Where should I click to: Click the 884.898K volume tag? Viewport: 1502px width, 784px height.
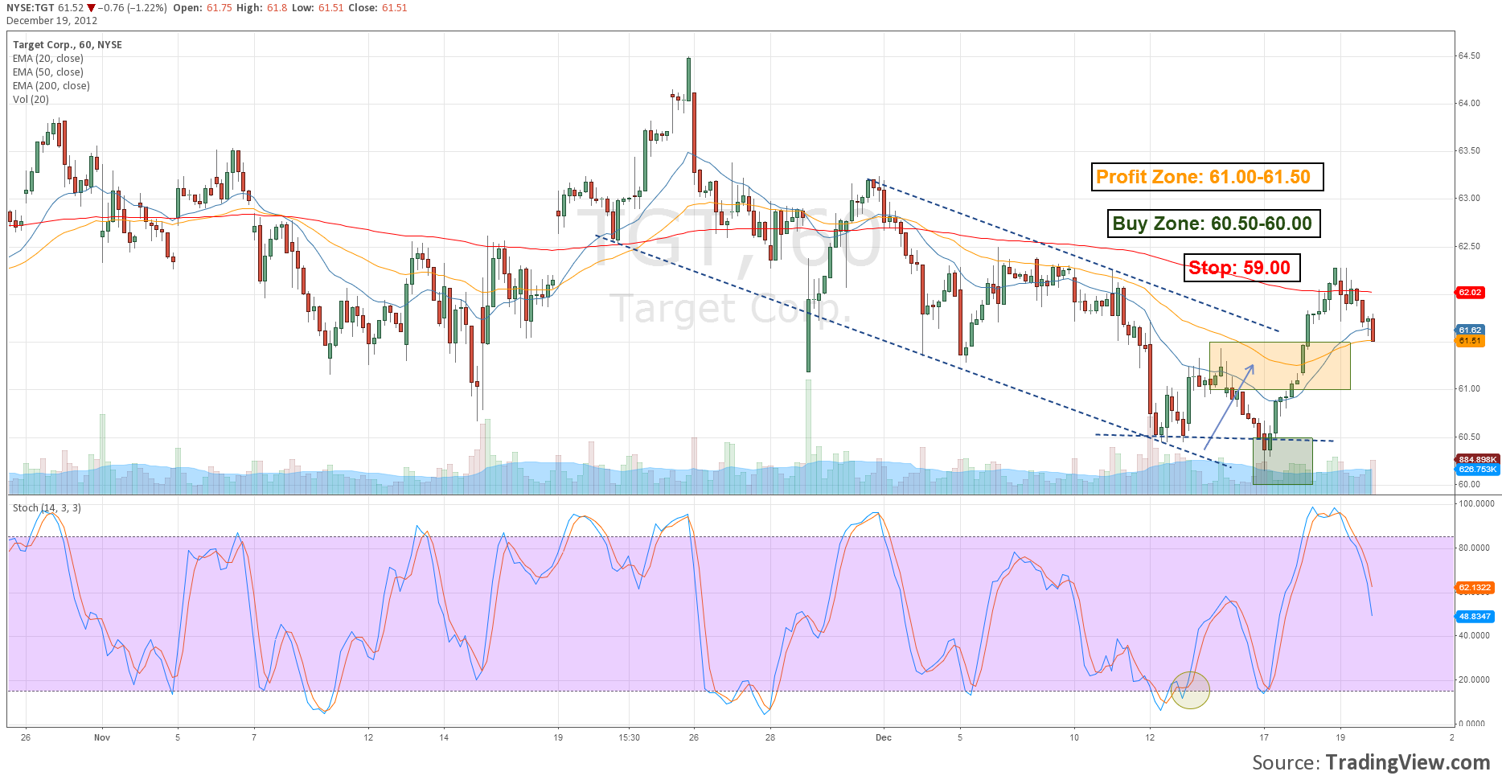[x=1477, y=459]
